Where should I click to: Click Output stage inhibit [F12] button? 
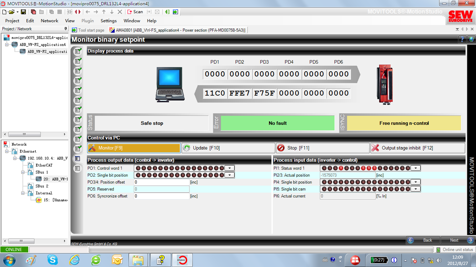point(418,148)
